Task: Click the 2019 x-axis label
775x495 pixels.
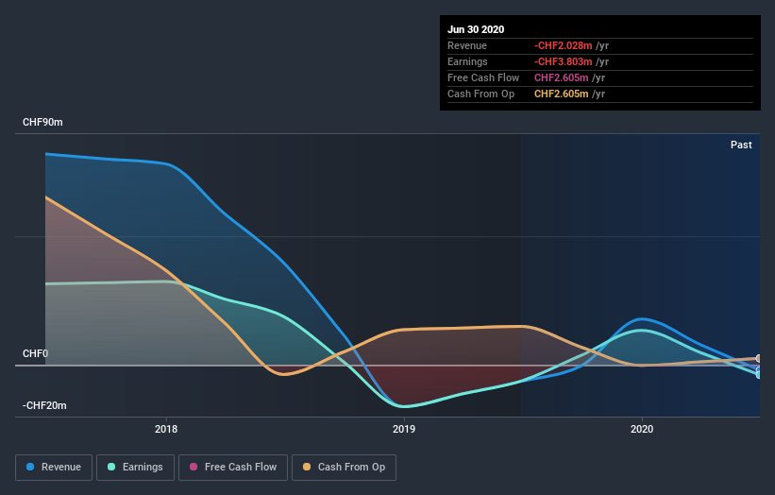Action: point(404,429)
